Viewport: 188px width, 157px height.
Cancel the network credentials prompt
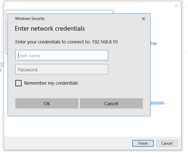[x=111, y=103]
